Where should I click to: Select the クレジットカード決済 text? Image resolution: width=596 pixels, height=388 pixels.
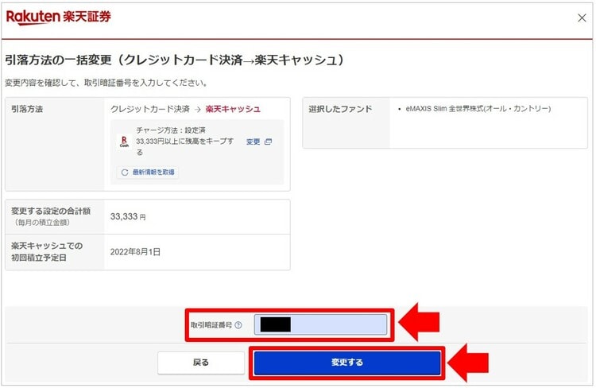[150, 109]
